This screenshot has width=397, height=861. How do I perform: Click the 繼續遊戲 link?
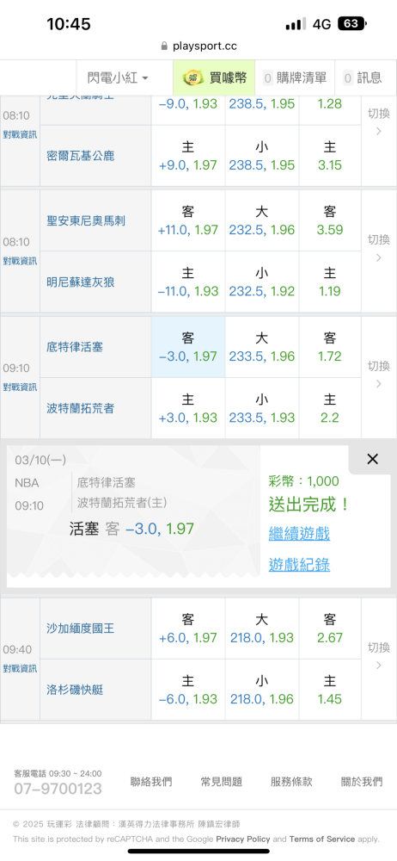pos(299,533)
